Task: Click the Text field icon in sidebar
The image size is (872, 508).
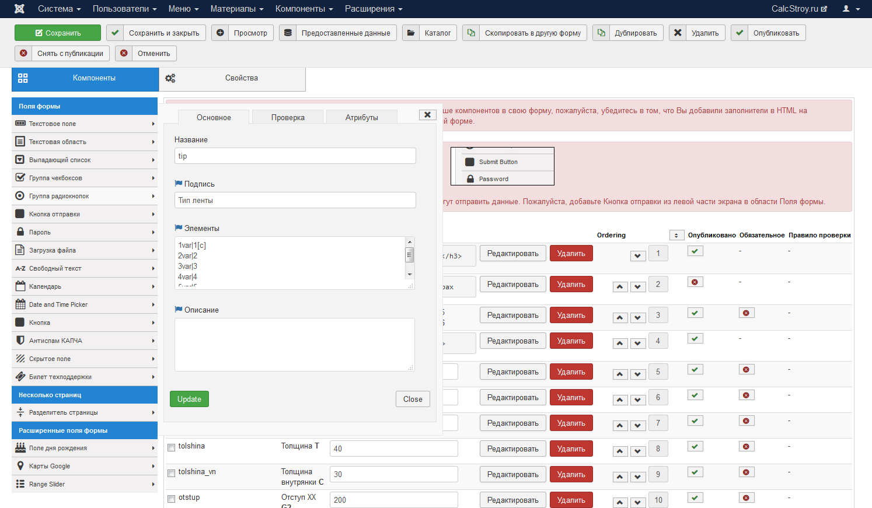Action: (x=20, y=124)
